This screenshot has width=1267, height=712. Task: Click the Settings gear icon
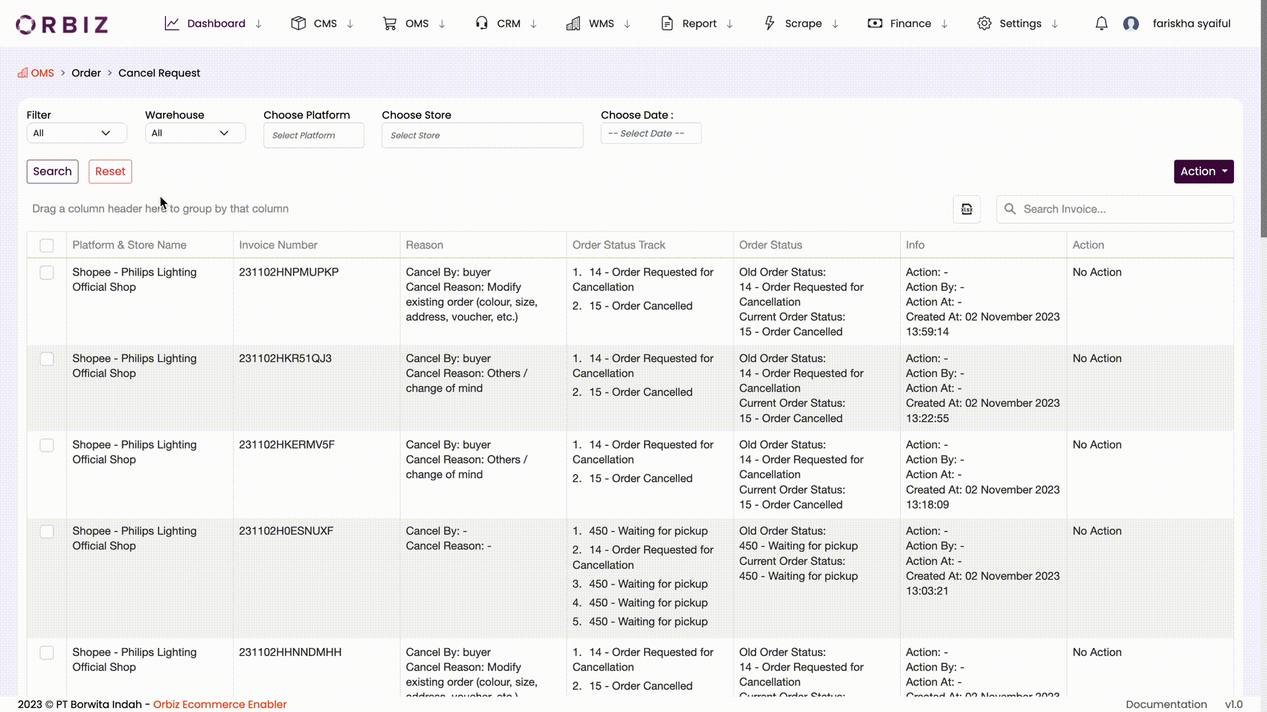984,24
